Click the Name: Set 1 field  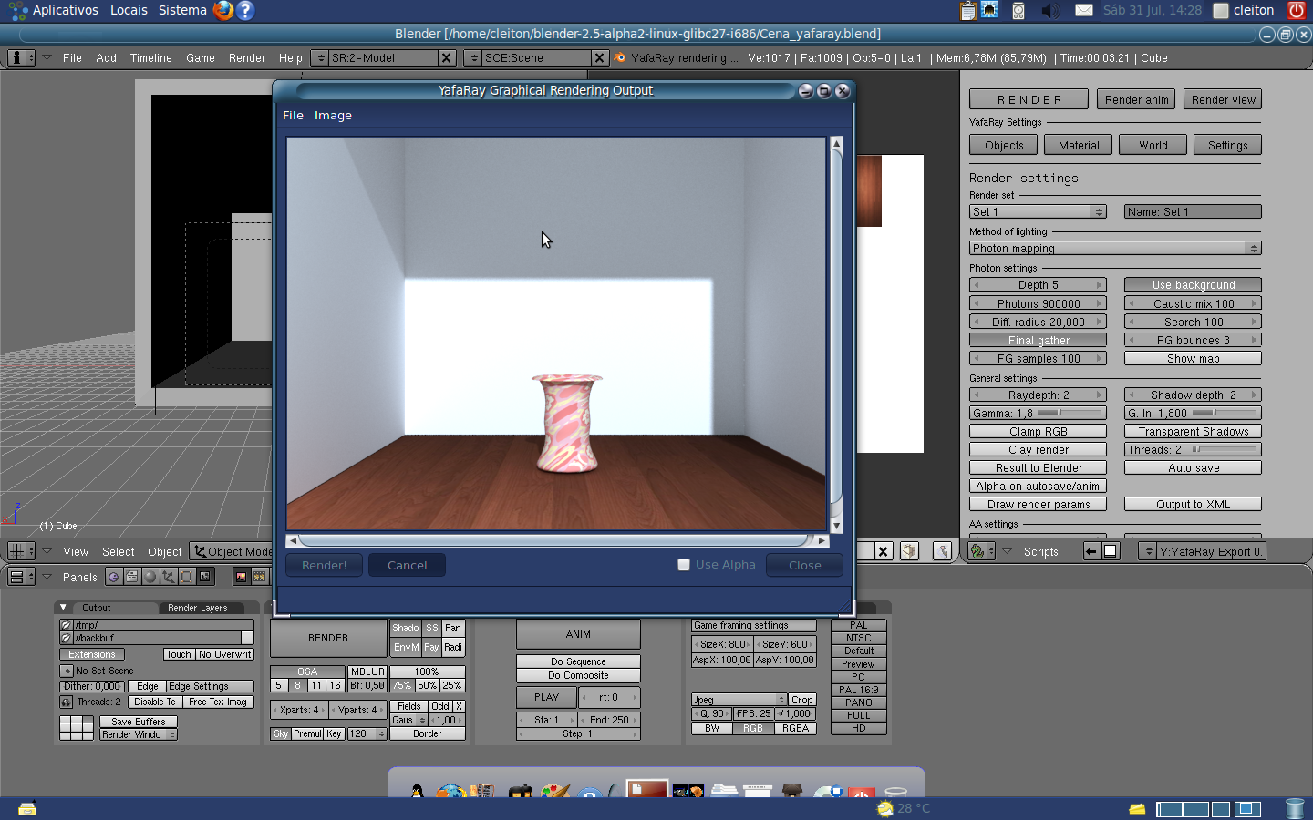point(1193,211)
